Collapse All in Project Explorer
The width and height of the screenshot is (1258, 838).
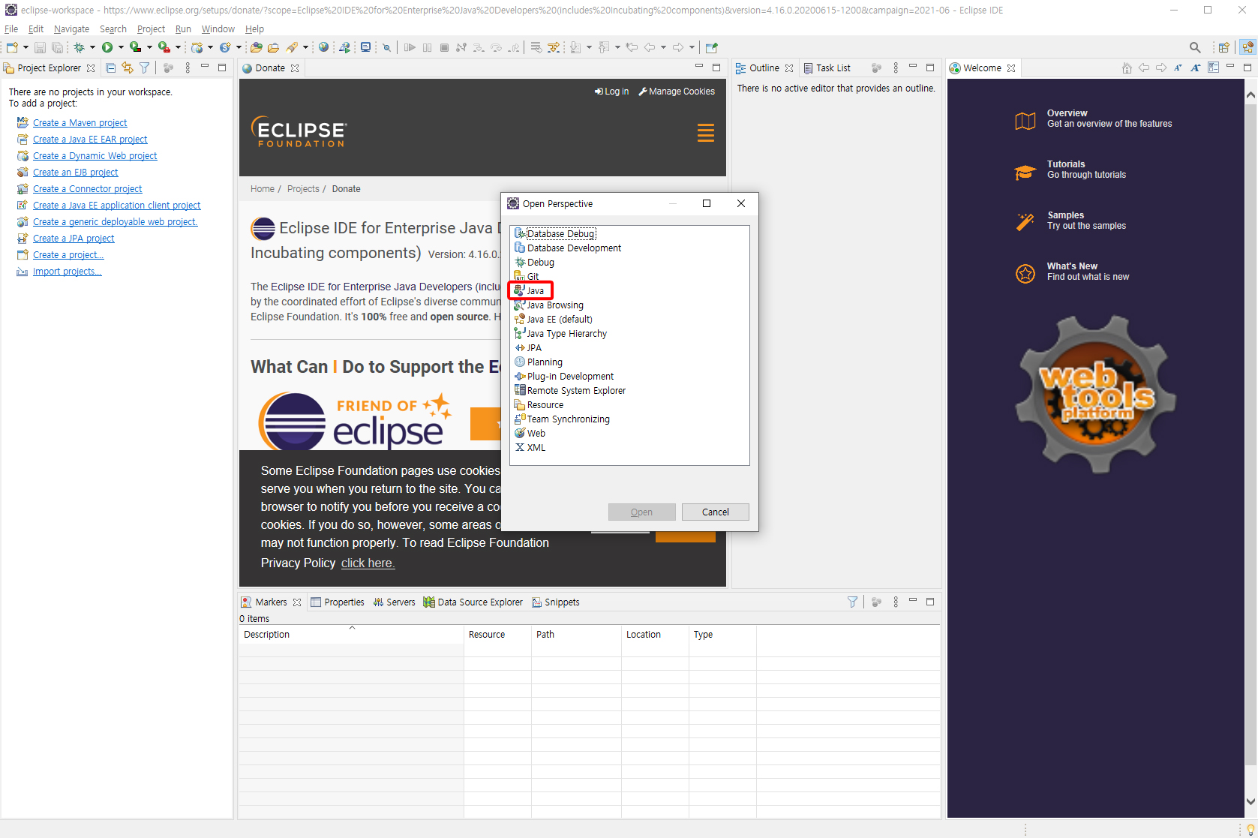point(111,68)
